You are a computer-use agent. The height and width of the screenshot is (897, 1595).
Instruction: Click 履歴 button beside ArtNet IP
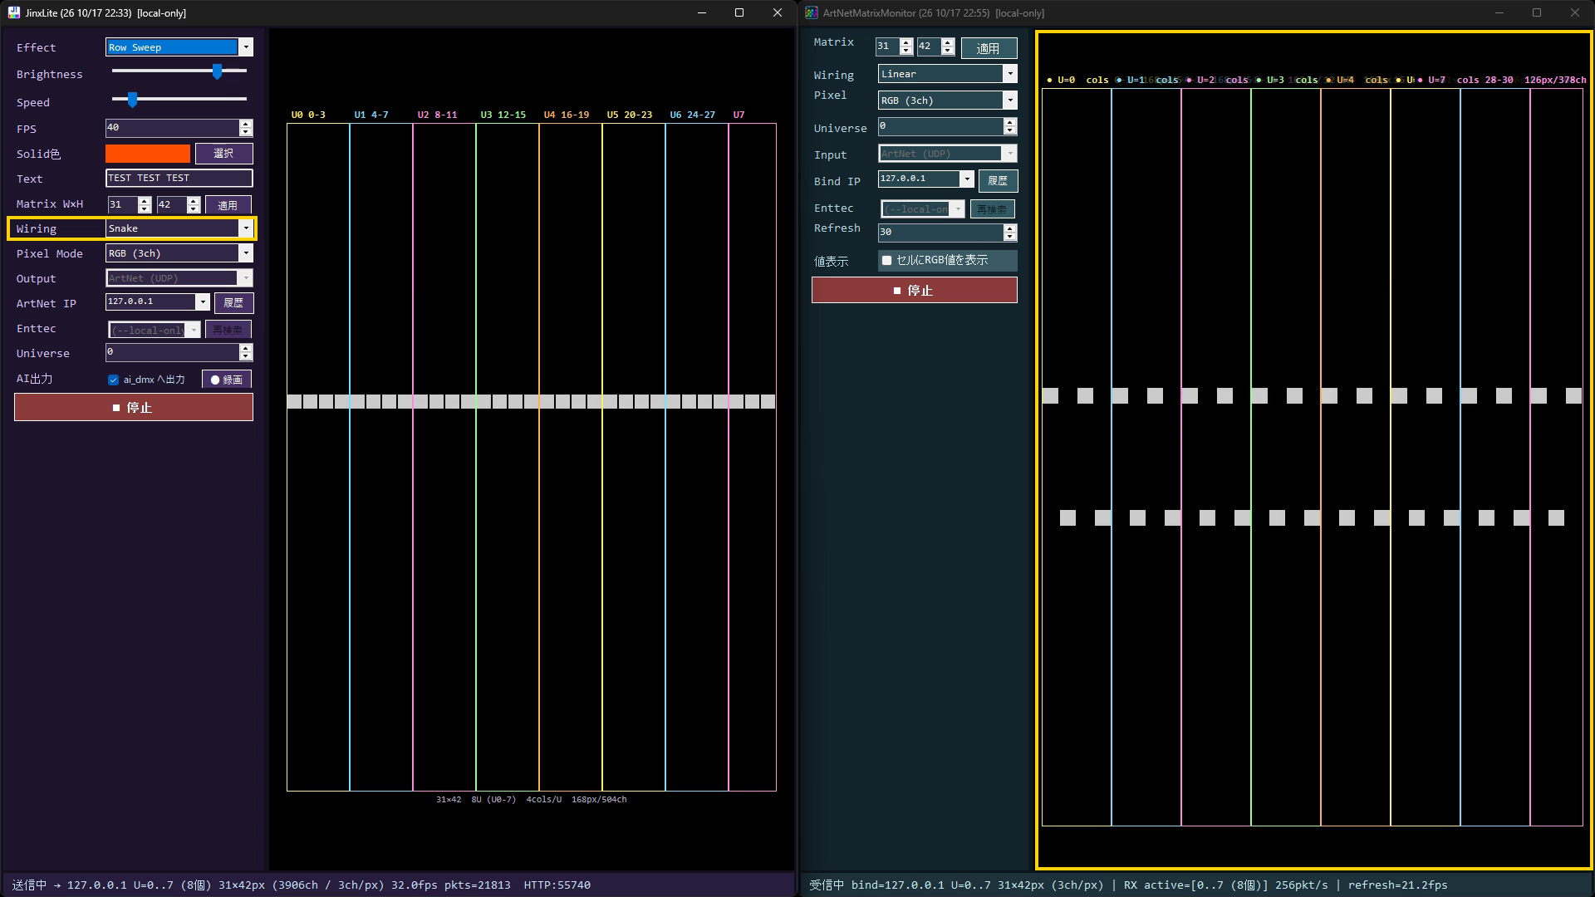coord(234,303)
